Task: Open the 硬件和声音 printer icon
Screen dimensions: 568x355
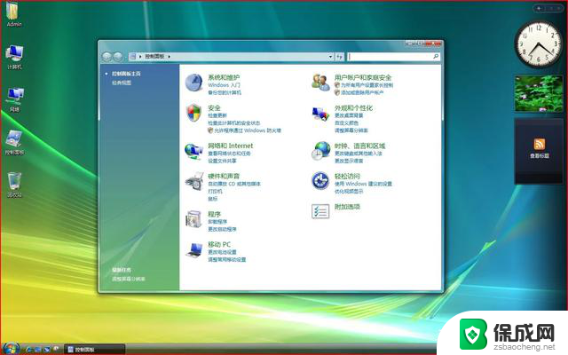Action: [194, 181]
